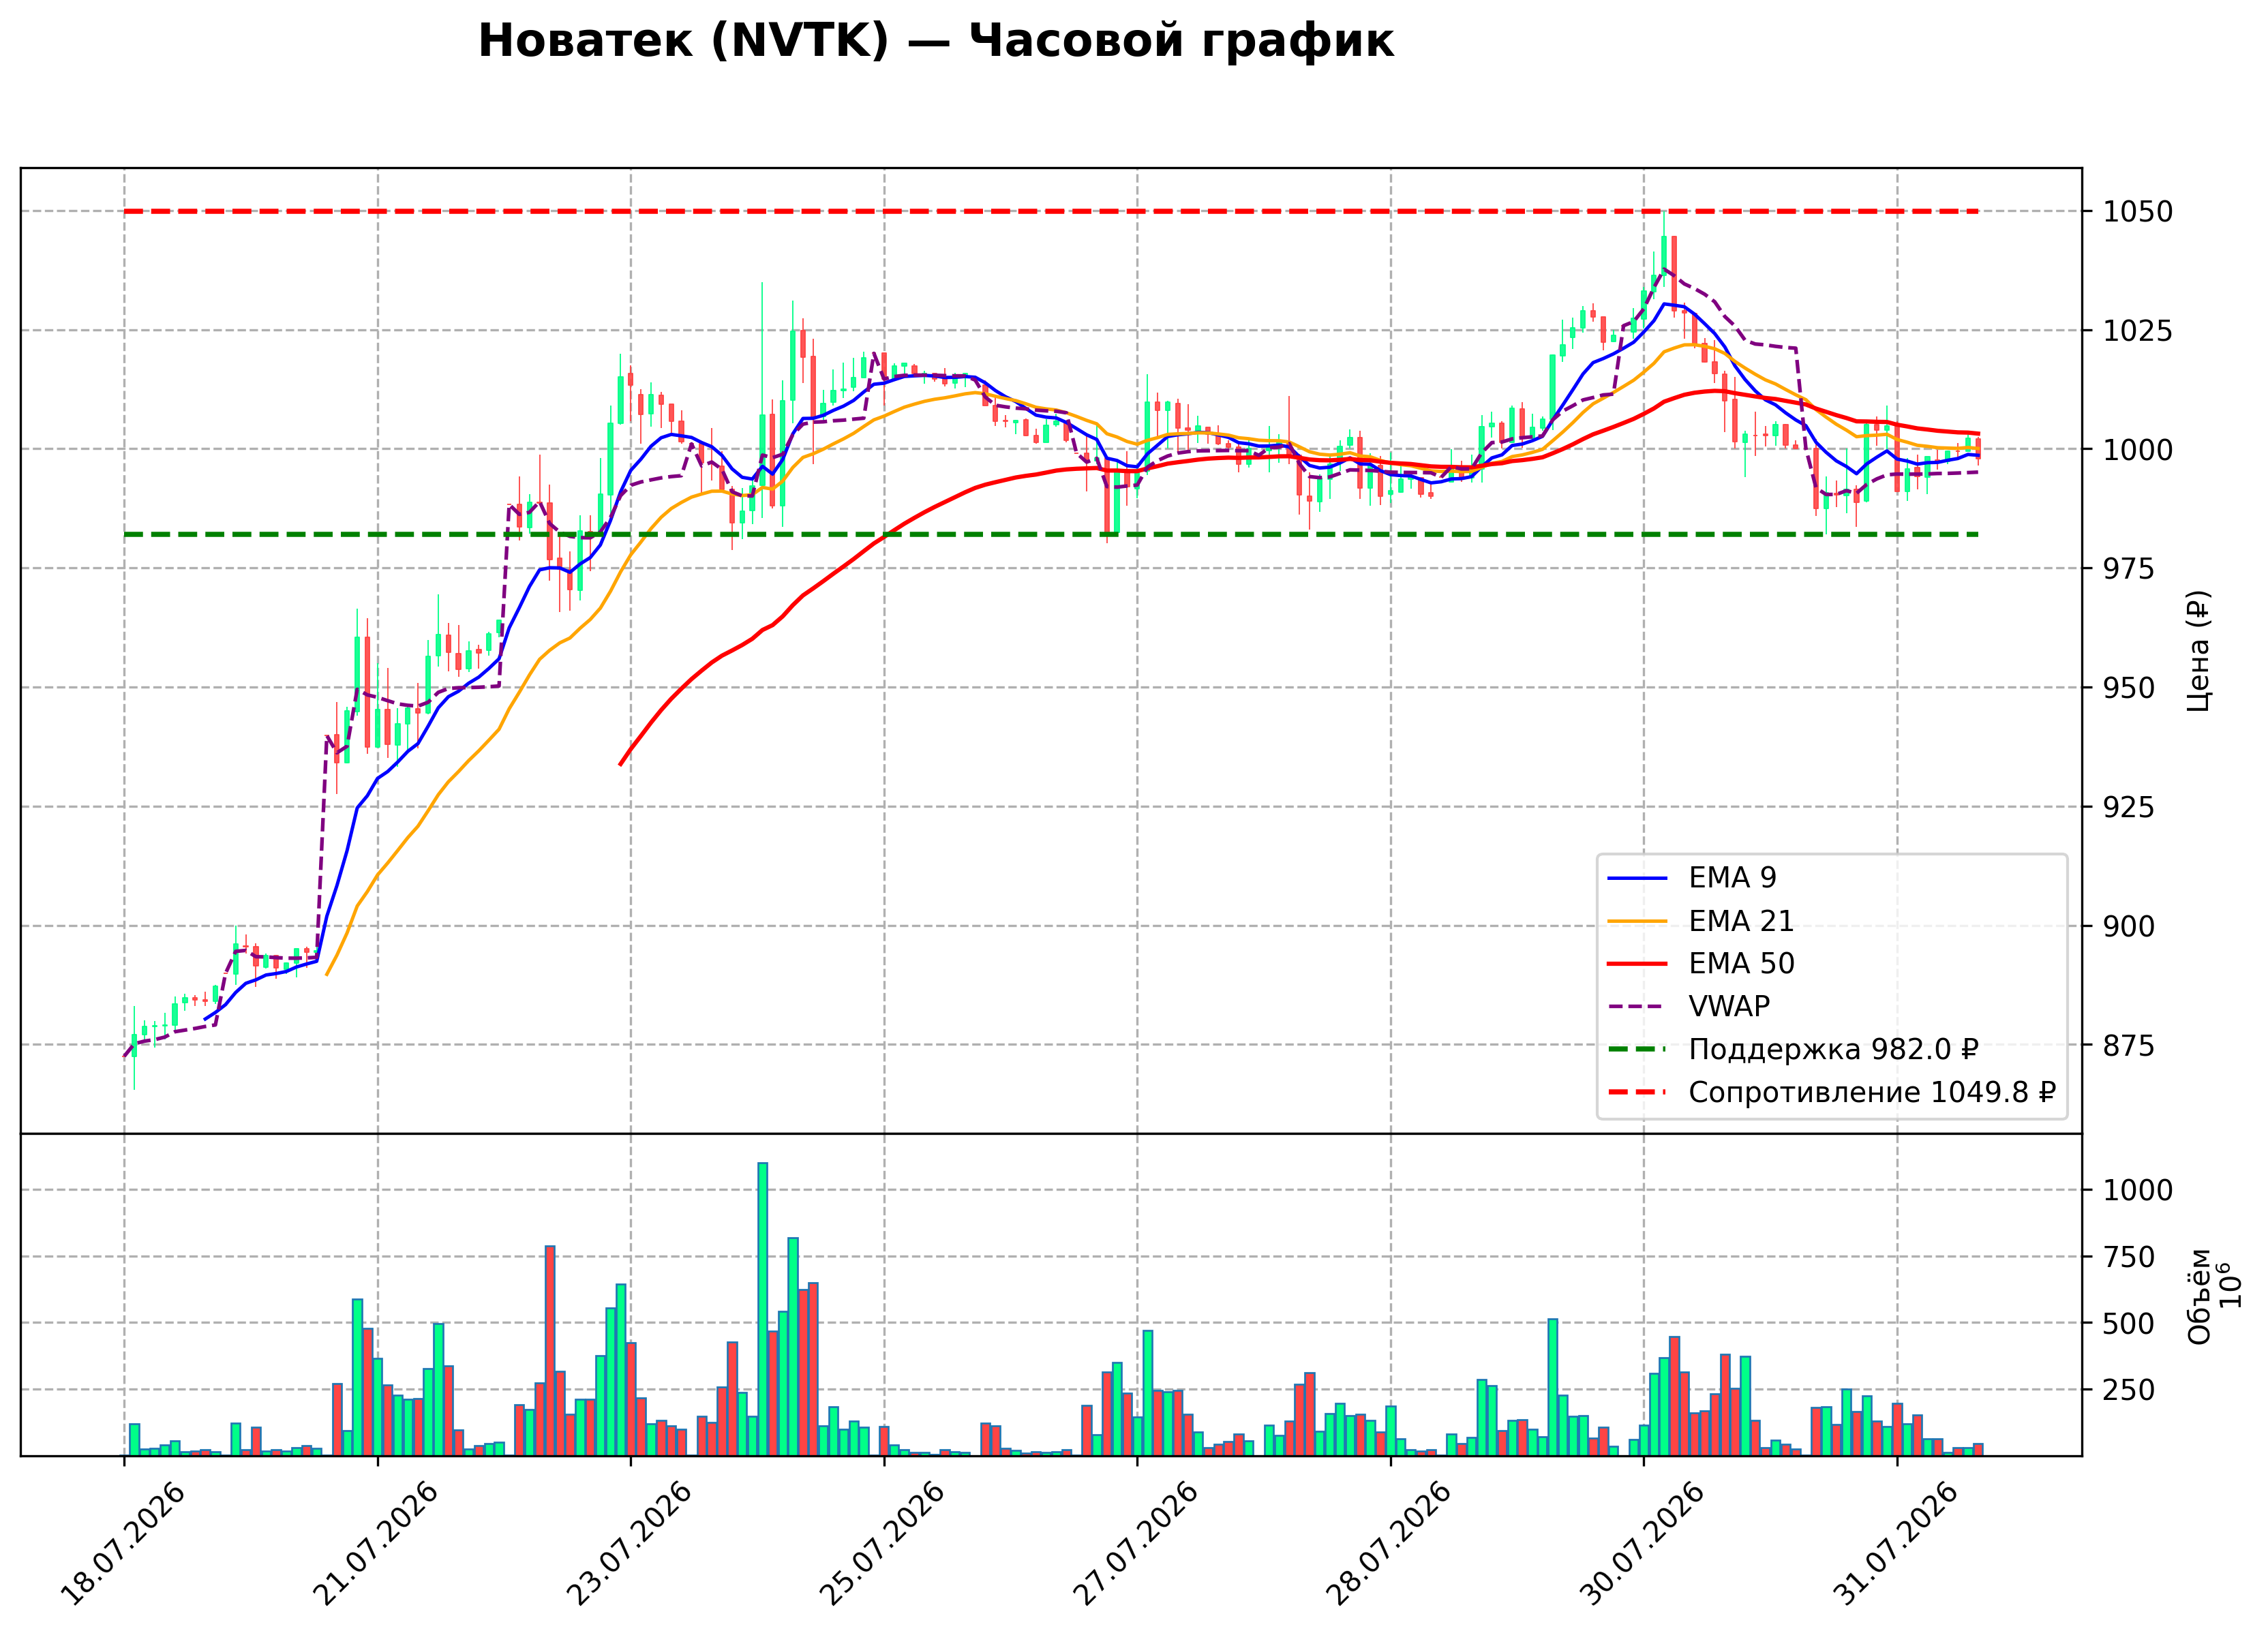This screenshot has height=1631, width=2268.
Task: Pick the orange line sample beside EMA 21
Action: [x=1637, y=922]
